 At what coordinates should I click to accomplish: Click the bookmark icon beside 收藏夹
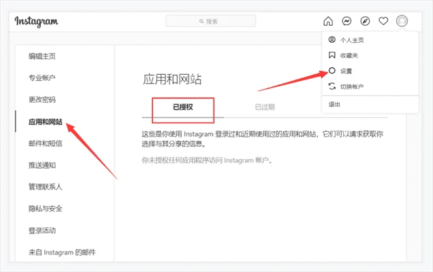pyautogui.click(x=332, y=55)
